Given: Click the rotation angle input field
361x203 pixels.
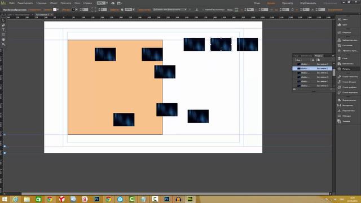Looking at the screenshot, I should (x=321, y=10).
